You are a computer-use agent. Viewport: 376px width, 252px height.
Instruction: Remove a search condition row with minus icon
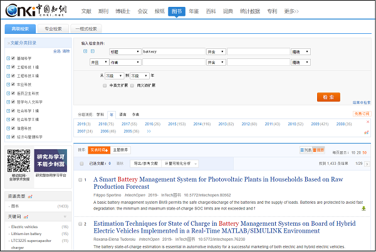[x=92, y=51]
